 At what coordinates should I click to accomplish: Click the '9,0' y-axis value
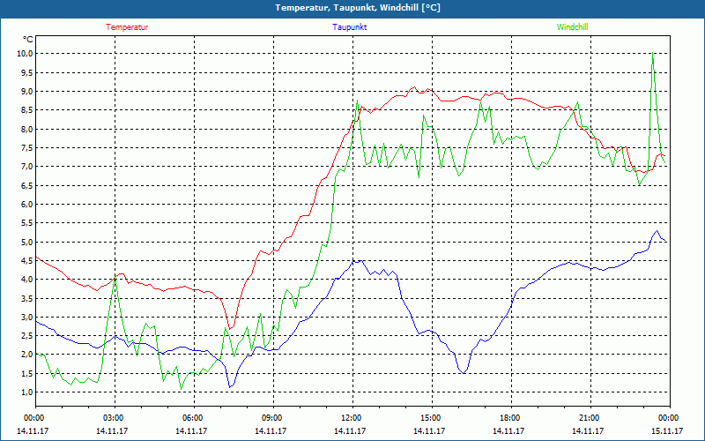pyautogui.click(x=27, y=92)
